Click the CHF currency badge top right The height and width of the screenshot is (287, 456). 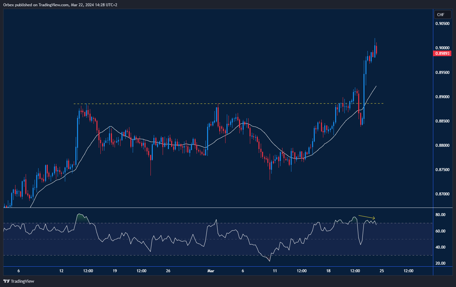443,14
